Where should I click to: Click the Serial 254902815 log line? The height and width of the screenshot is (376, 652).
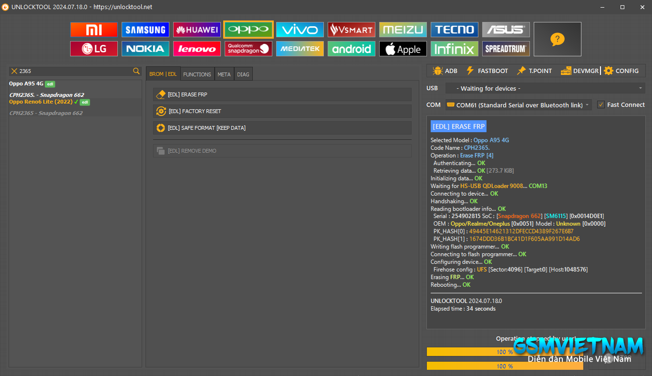(519, 216)
